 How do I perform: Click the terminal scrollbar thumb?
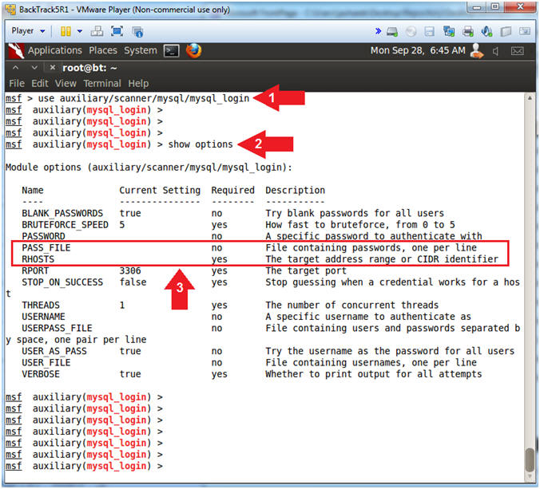530,460
